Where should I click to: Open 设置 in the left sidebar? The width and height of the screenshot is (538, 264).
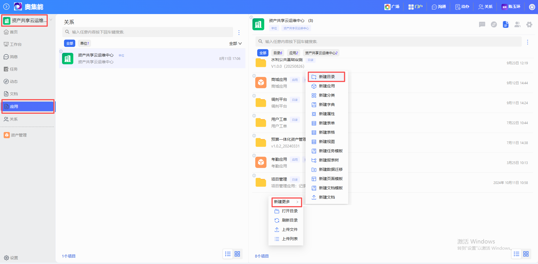[x=11, y=258]
